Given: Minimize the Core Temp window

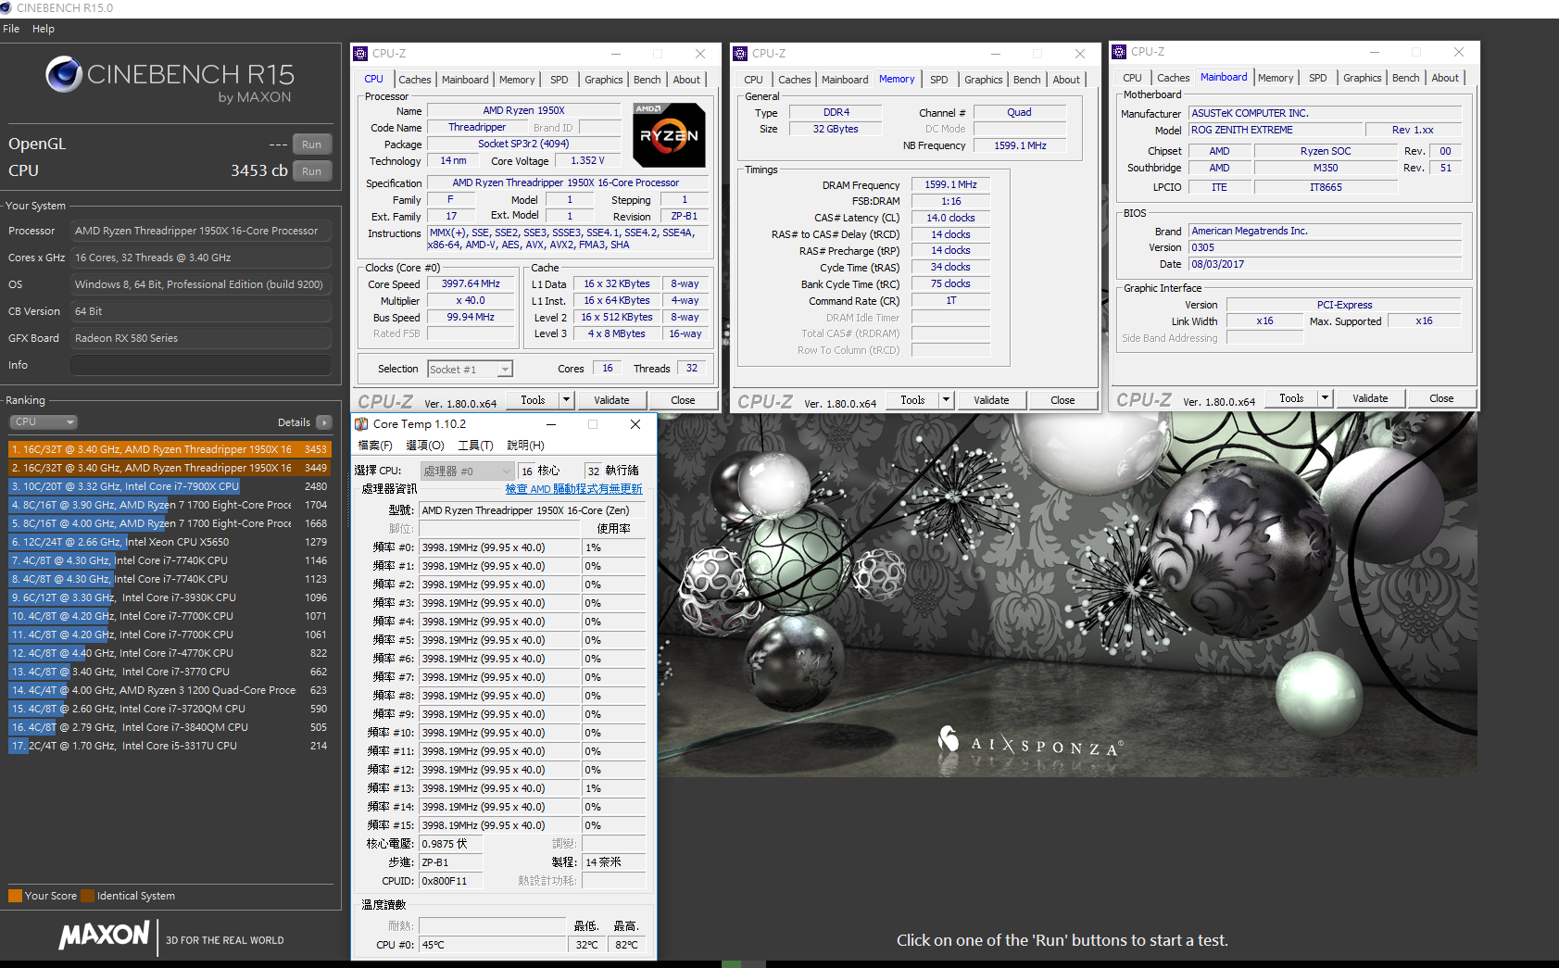Looking at the screenshot, I should (x=550, y=424).
